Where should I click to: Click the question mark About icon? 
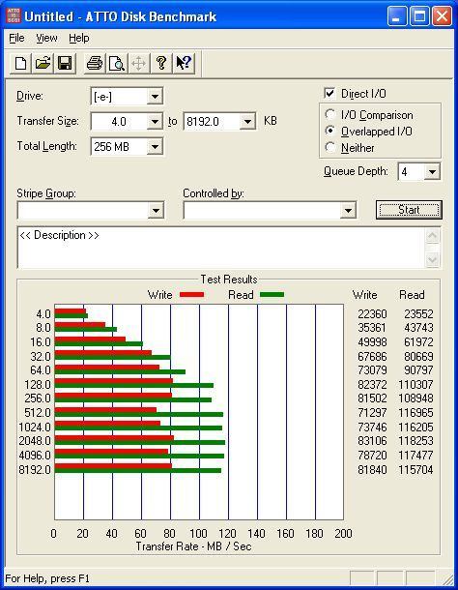click(161, 63)
